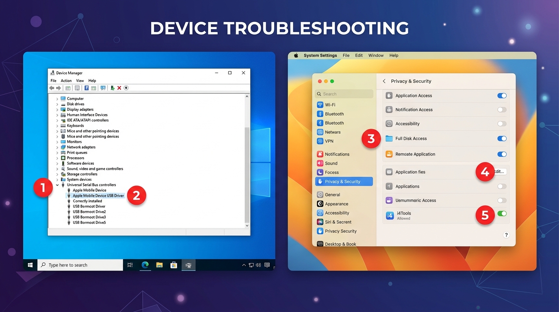Click the blue Help toolbar icon
The image size is (559, 312).
[87, 88]
